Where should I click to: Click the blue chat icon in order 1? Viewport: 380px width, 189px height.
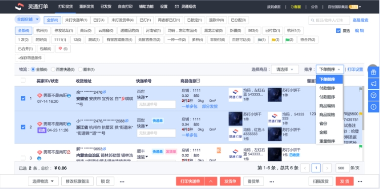click(x=69, y=96)
